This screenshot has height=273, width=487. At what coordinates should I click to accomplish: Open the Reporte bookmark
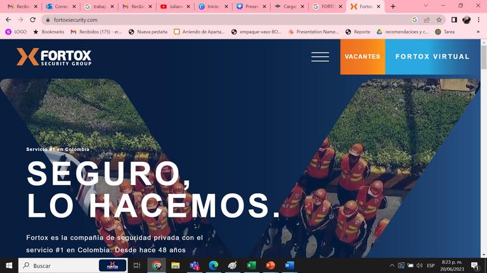pyautogui.click(x=358, y=32)
